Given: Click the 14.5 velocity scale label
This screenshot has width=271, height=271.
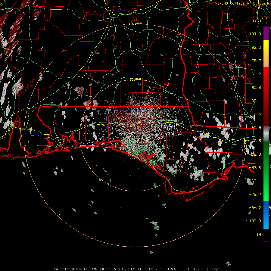Looking at the screenshot, I should [256, 114].
